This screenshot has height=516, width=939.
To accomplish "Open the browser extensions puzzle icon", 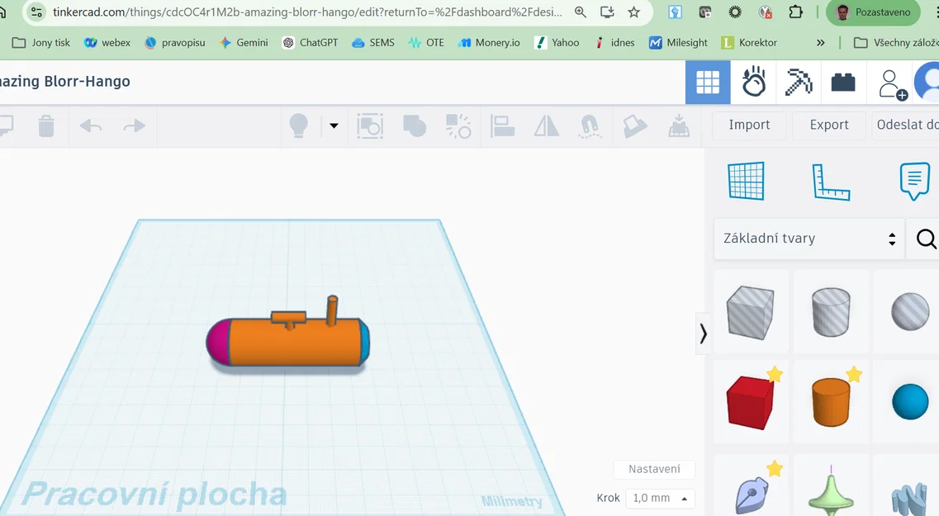I will point(796,12).
